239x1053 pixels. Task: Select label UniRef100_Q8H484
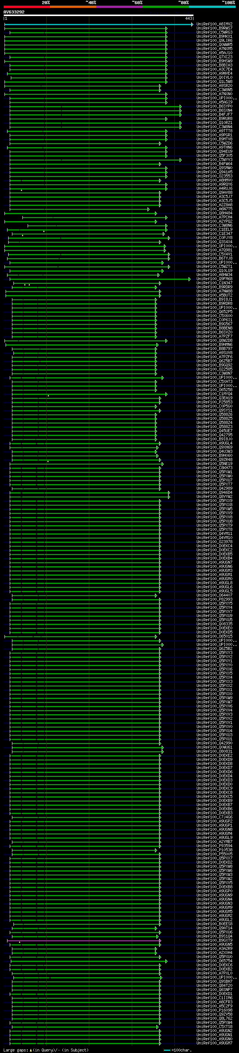(x=214, y=213)
